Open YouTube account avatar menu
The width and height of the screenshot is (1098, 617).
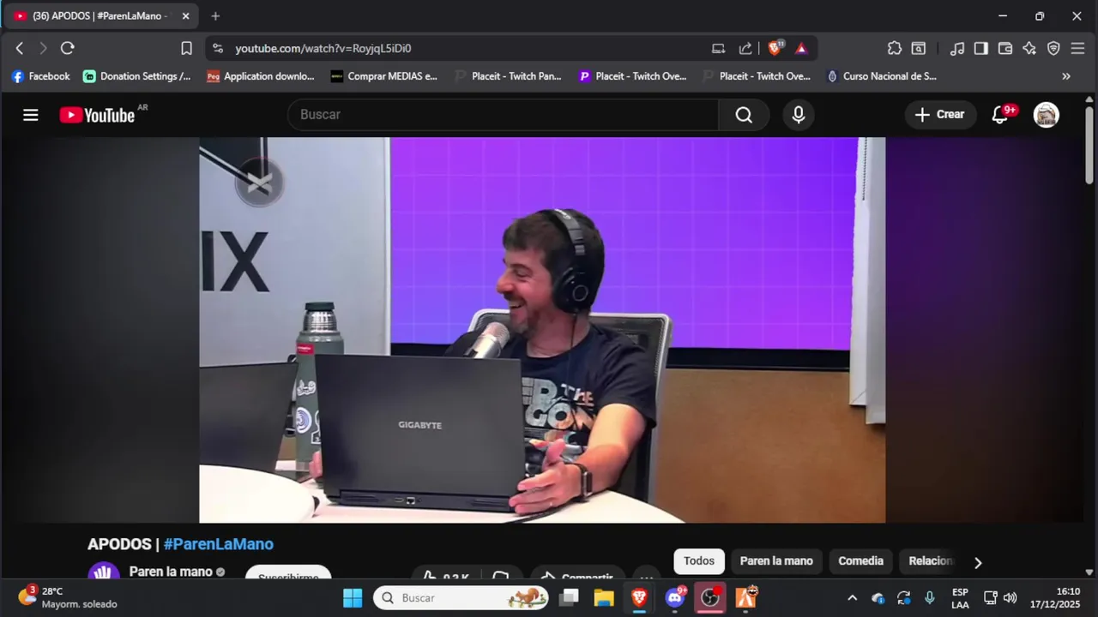[x=1046, y=115]
